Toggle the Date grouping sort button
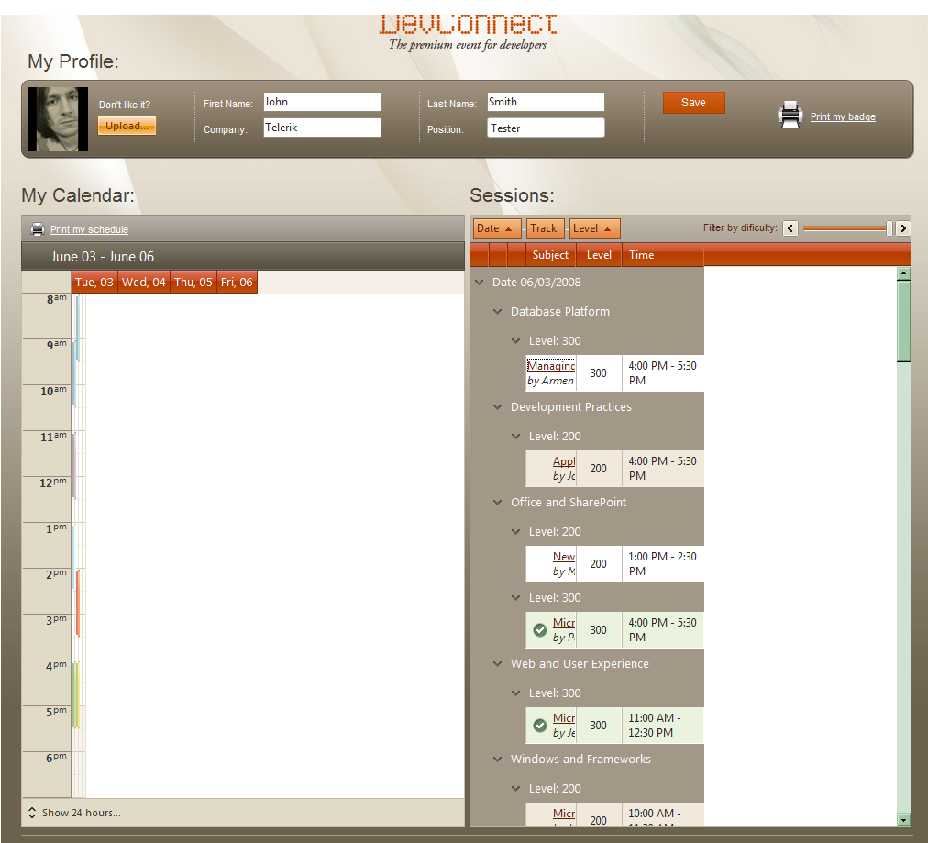This screenshot has width=928, height=843. click(496, 228)
